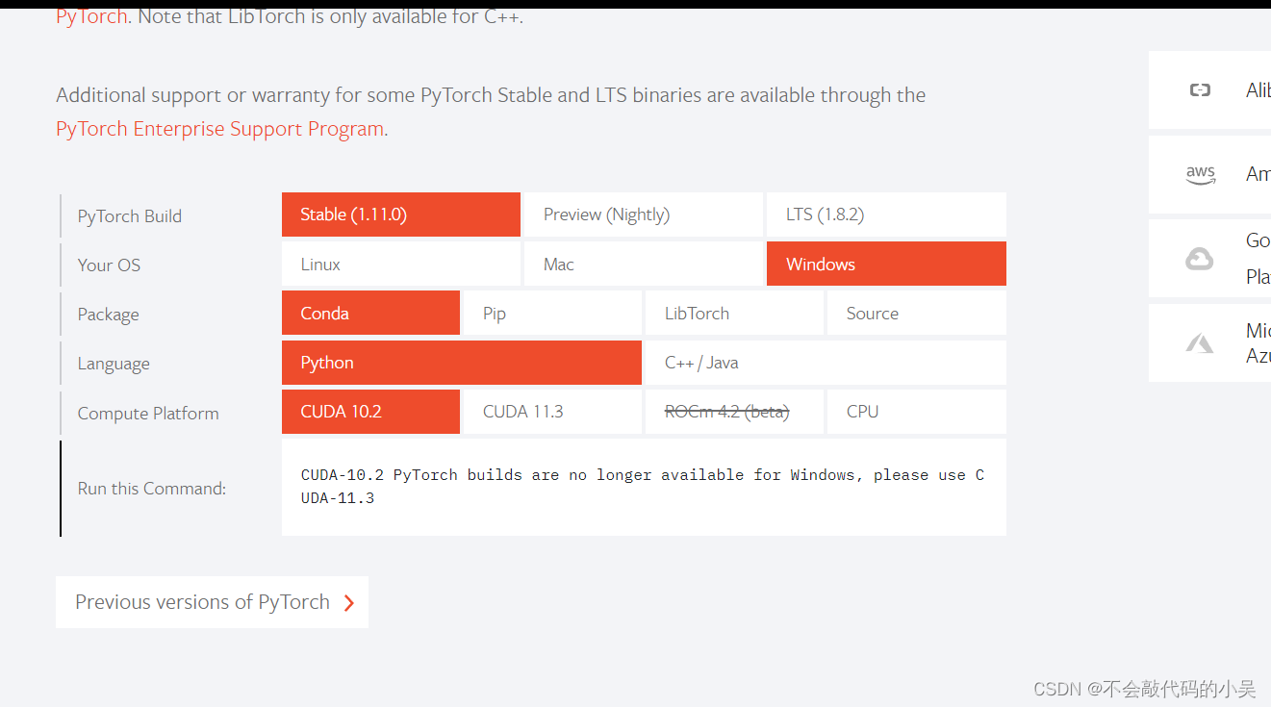Image resolution: width=1271 pixels, height=707 pixels.
Task: Select Linux as your OS
Action: point(401,264)
